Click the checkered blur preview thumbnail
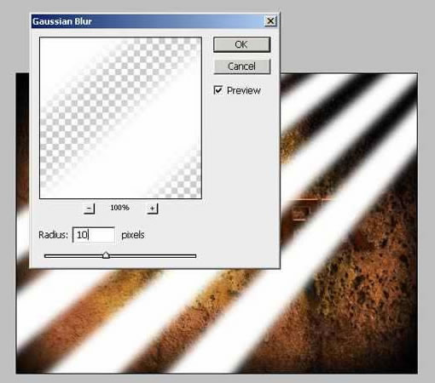 (x=121, y=117)
